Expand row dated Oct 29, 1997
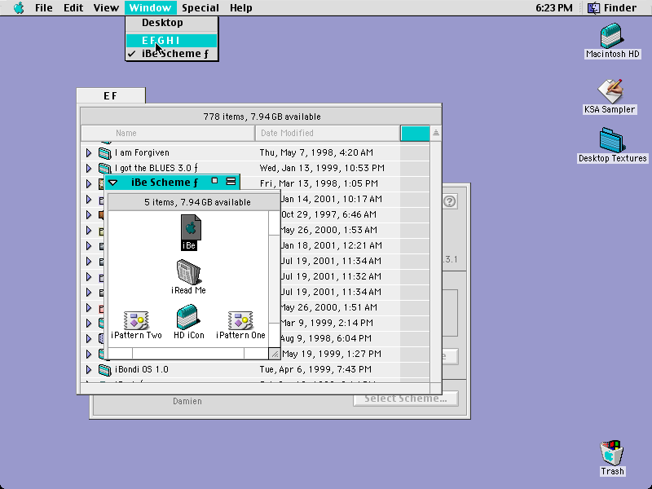 click(x=89, y=214)
